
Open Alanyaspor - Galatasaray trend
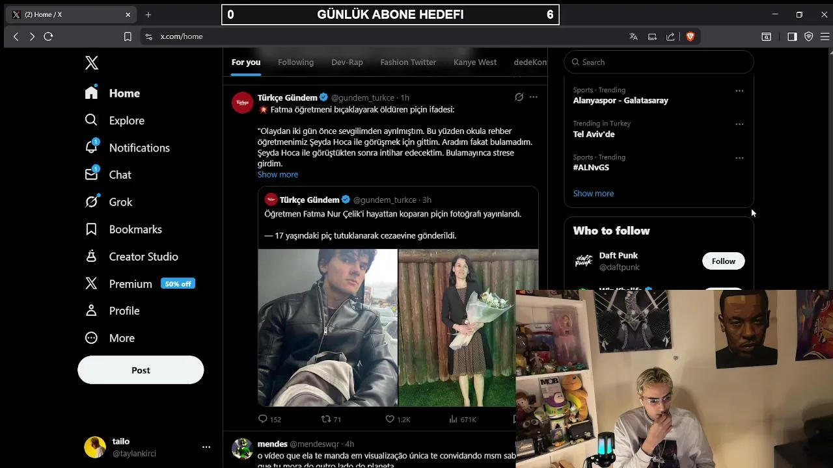click(620, 100)
